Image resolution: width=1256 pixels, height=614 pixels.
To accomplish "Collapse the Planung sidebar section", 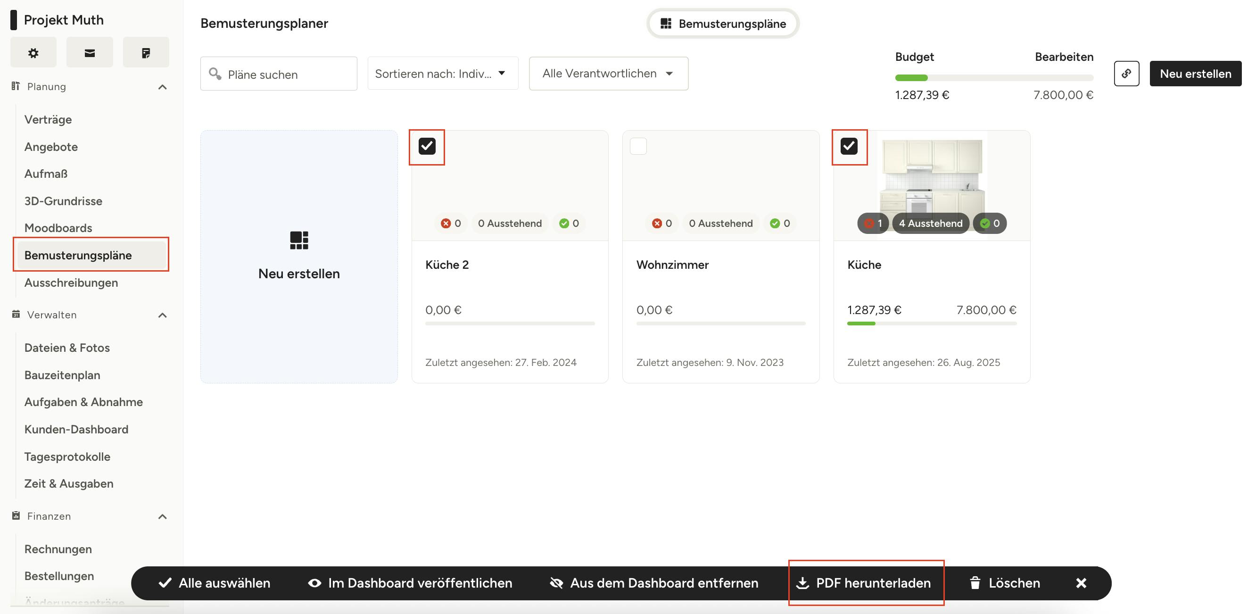I will click(x=162, y=87).
